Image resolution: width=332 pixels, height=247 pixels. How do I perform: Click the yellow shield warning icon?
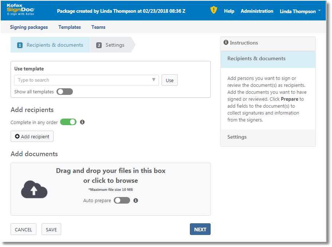[214, 10]
